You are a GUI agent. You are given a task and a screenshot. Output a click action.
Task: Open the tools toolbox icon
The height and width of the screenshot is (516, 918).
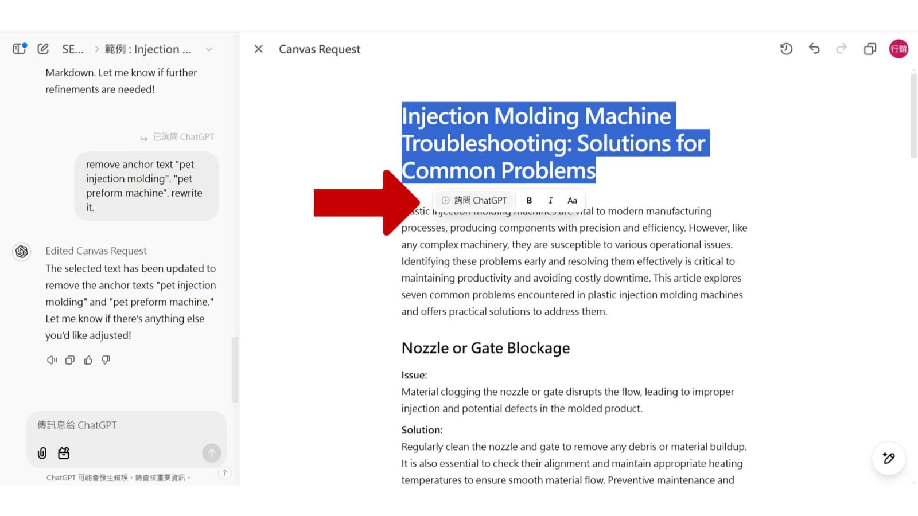(64, 453)
